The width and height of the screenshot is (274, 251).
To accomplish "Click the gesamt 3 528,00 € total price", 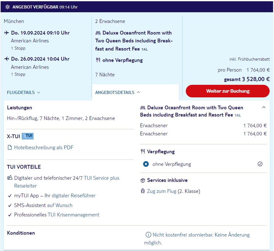I will point(247,79).
